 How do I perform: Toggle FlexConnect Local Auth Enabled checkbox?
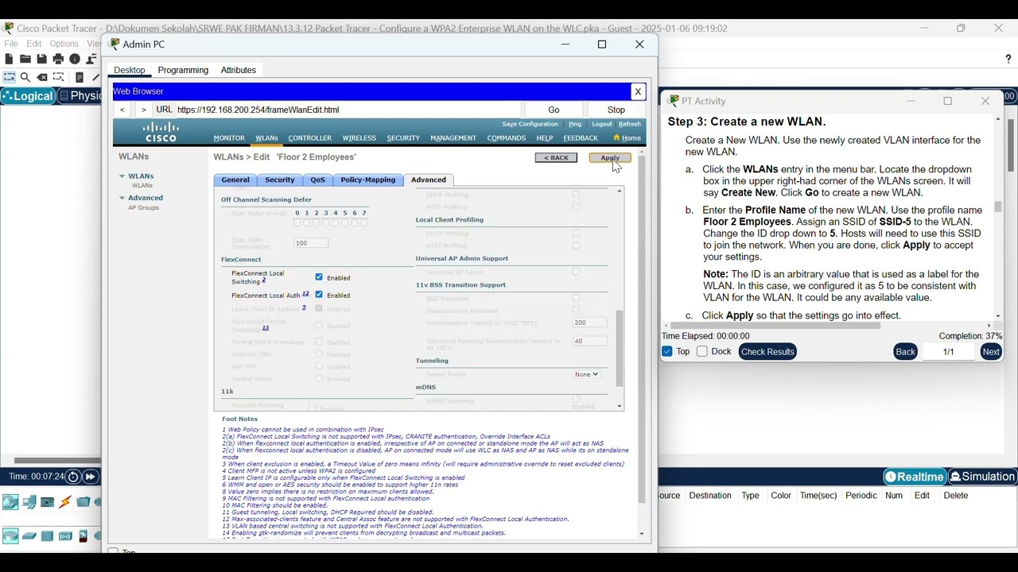[319, 295]
